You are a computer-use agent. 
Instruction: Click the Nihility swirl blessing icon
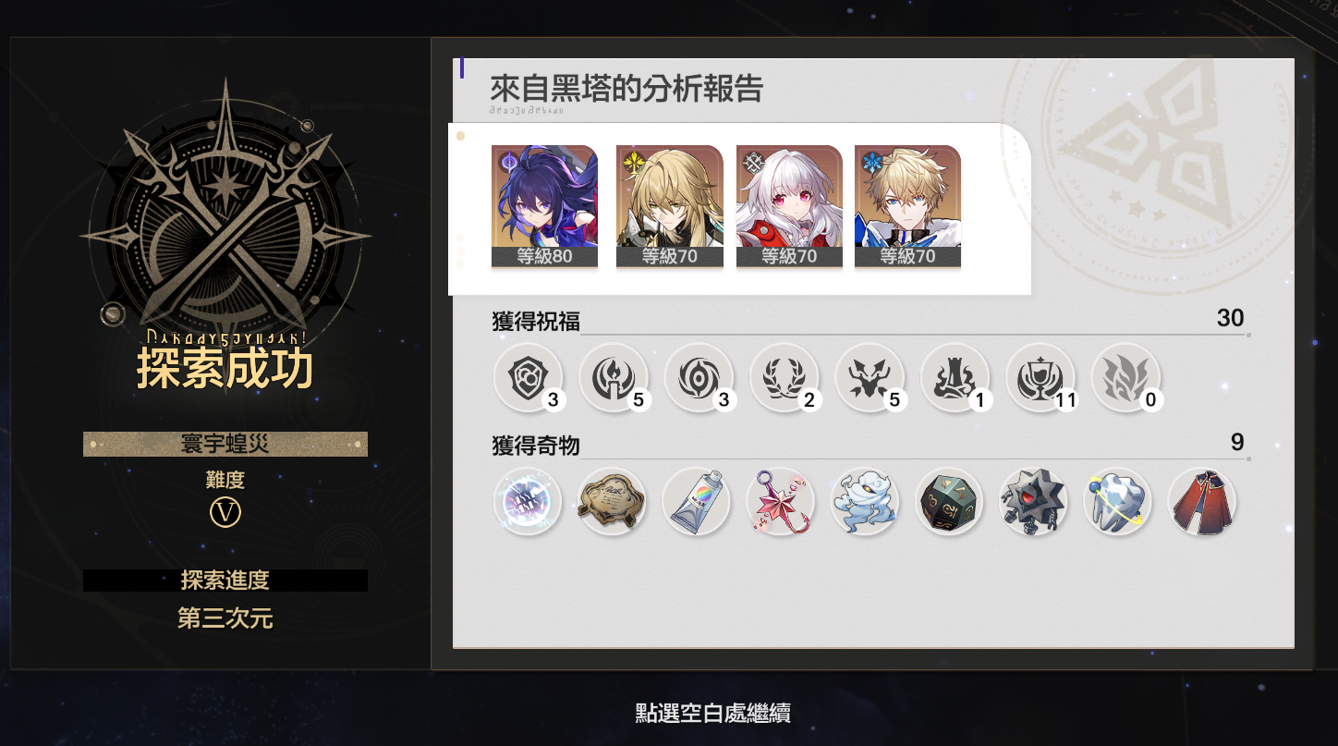click(x=699, y=378)
